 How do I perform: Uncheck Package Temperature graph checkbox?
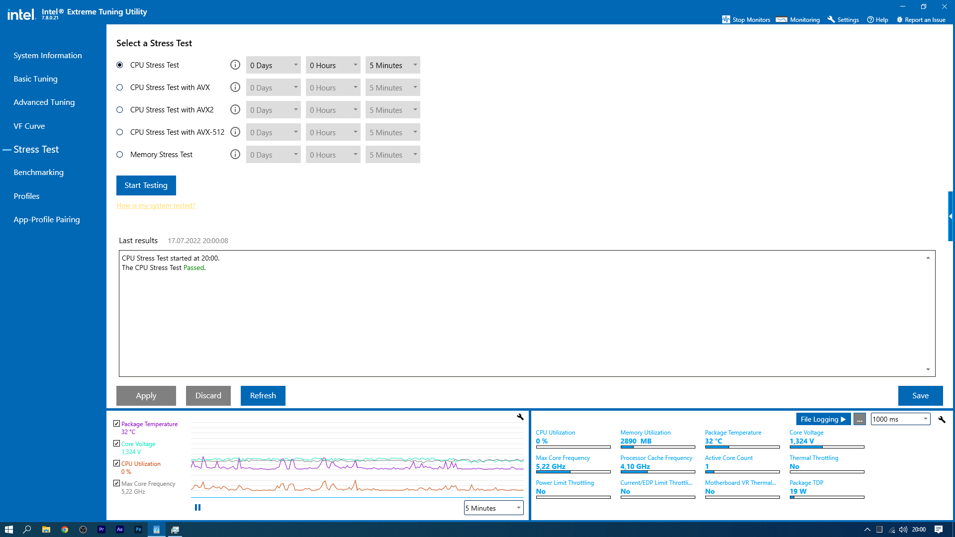116,424
